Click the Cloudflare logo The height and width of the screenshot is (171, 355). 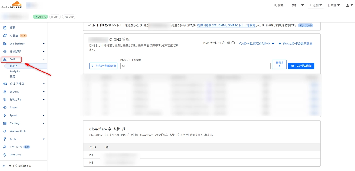pos(12,5)
